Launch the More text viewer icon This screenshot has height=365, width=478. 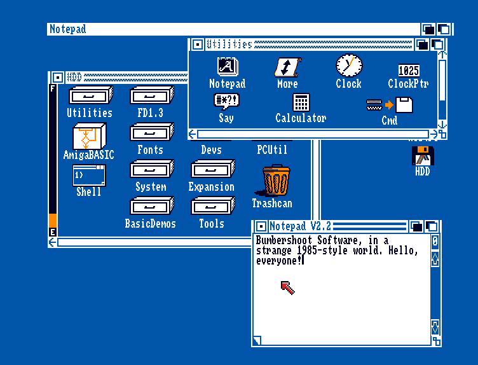tap(287, 67)
